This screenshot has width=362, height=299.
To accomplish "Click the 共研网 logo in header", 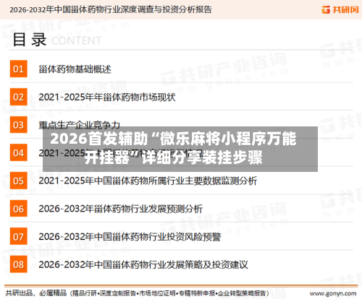I will 340,9.
